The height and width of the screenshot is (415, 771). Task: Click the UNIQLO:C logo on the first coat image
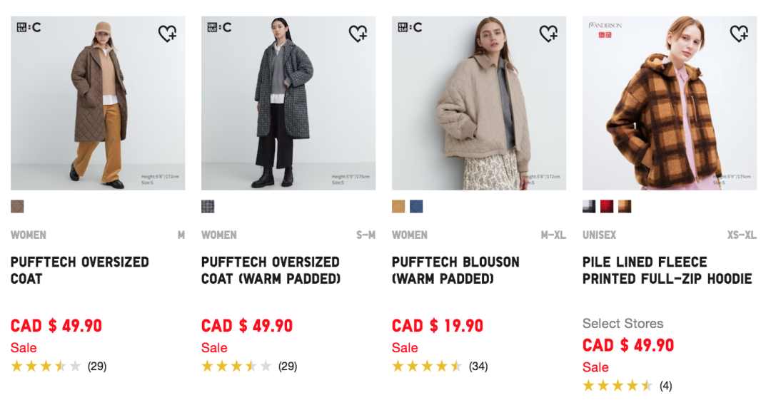point(27,28)
